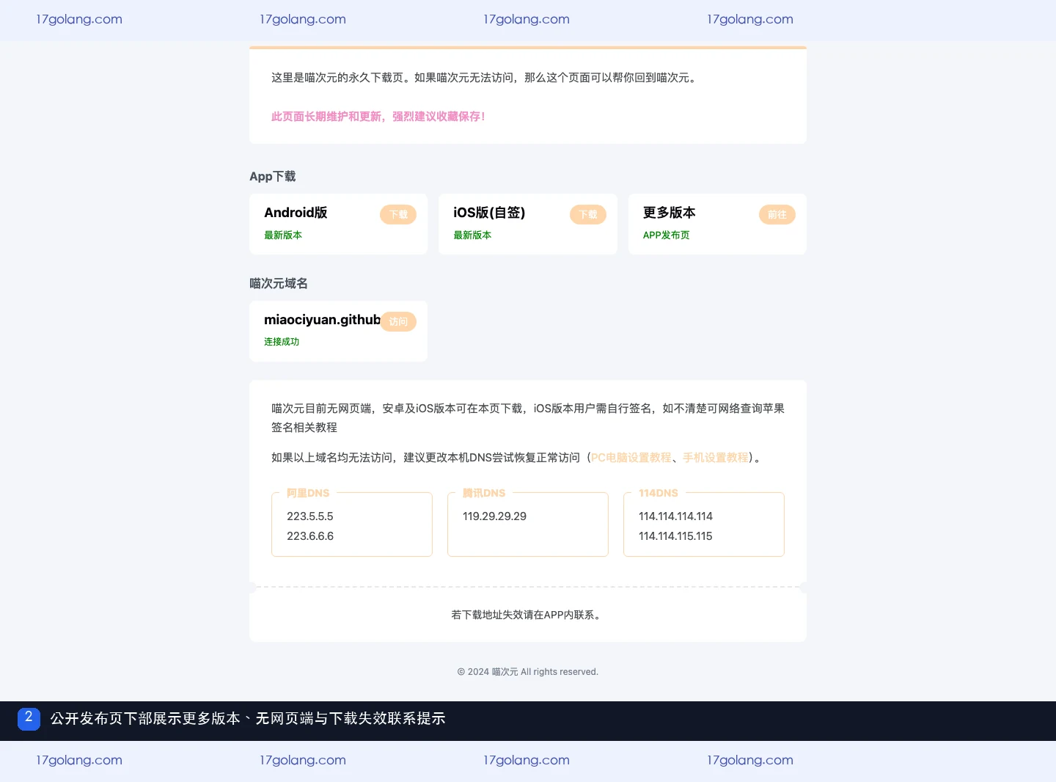Click the 下载 button for Android版
Screen dimensions: 1056x782
(x=398, y=214)
